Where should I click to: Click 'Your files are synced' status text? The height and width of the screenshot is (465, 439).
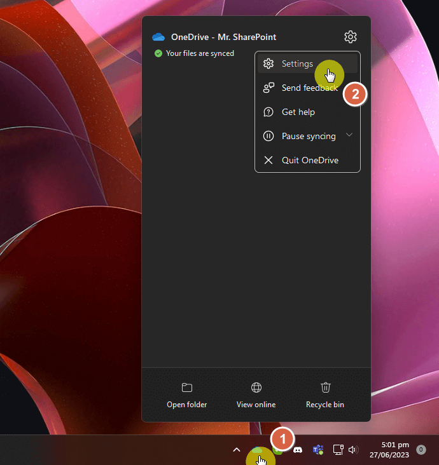tap(200, 53)
